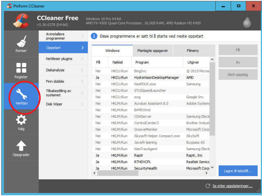Select the Verktøy wrench icon
This screenshot has height=196, width=262.
21,93
